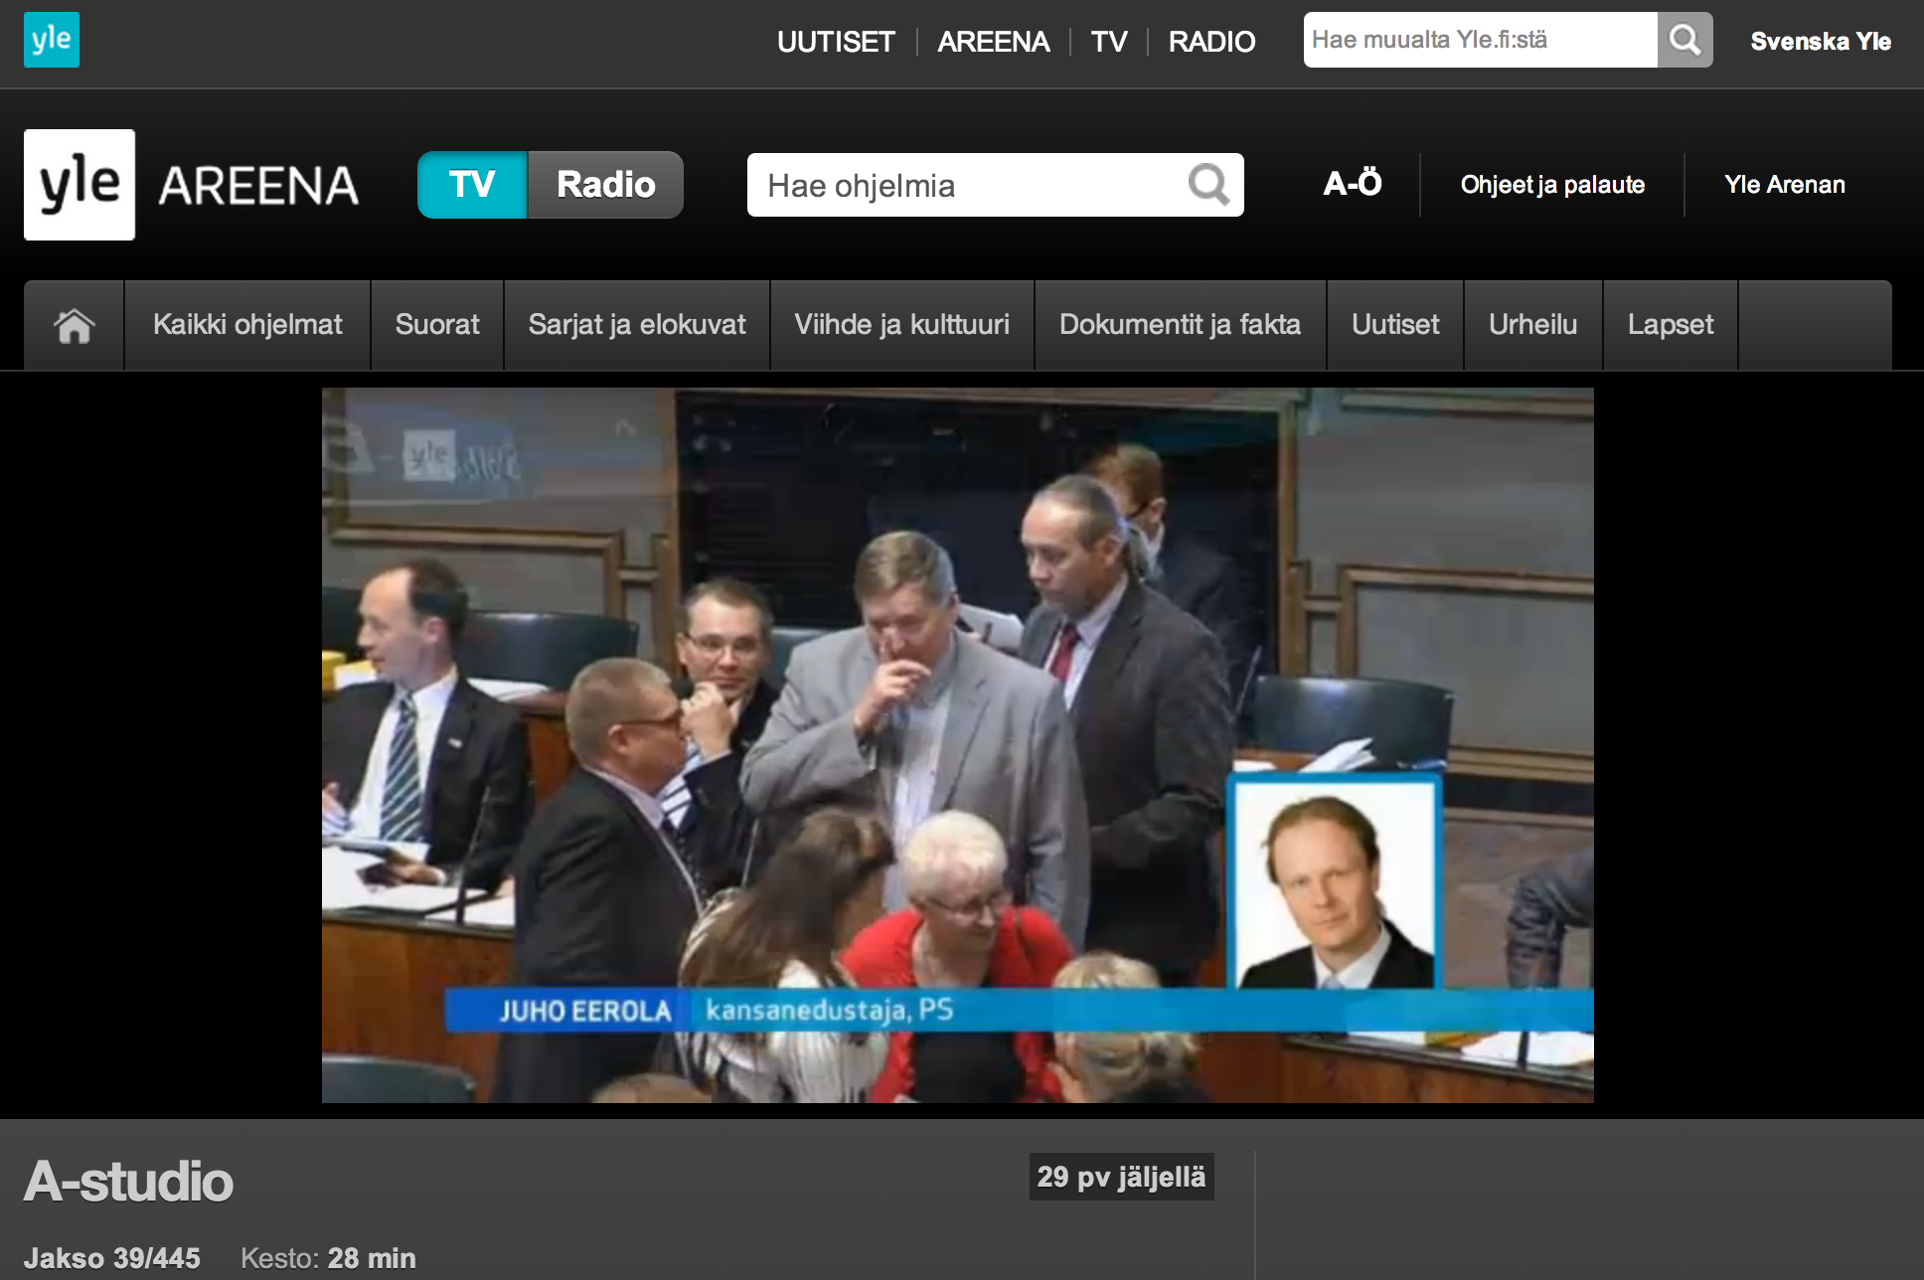This screenshot has width=1924, height=1280.
Task: Switch to Svenska Yle
Action: click(1821, 42)
